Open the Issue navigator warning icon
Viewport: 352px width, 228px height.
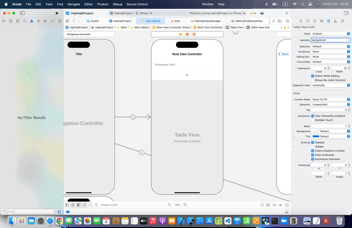[32, 21]
